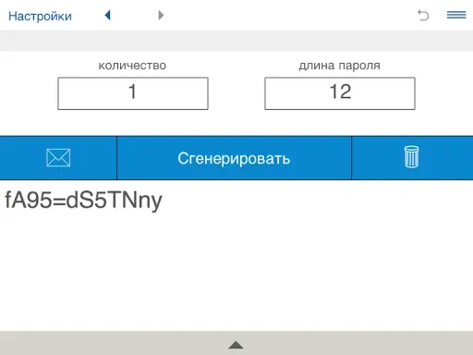
Task: Send passwords via envelope mail icon
Action: tap(58, 157)
